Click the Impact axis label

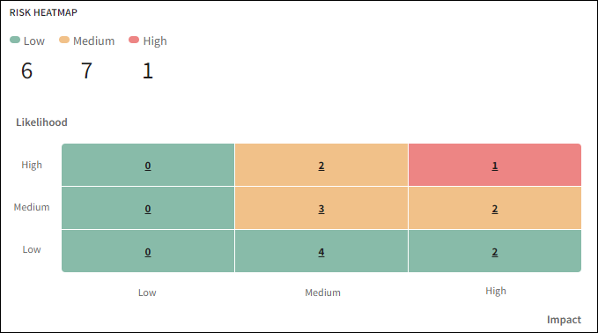tap(564, 320)
